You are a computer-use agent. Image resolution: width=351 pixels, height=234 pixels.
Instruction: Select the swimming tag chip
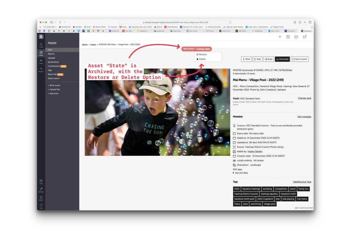pyautogui.click(x=256, y=204)
